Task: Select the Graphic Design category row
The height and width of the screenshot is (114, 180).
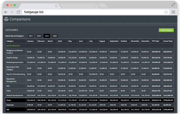Action: pos(89,58)
